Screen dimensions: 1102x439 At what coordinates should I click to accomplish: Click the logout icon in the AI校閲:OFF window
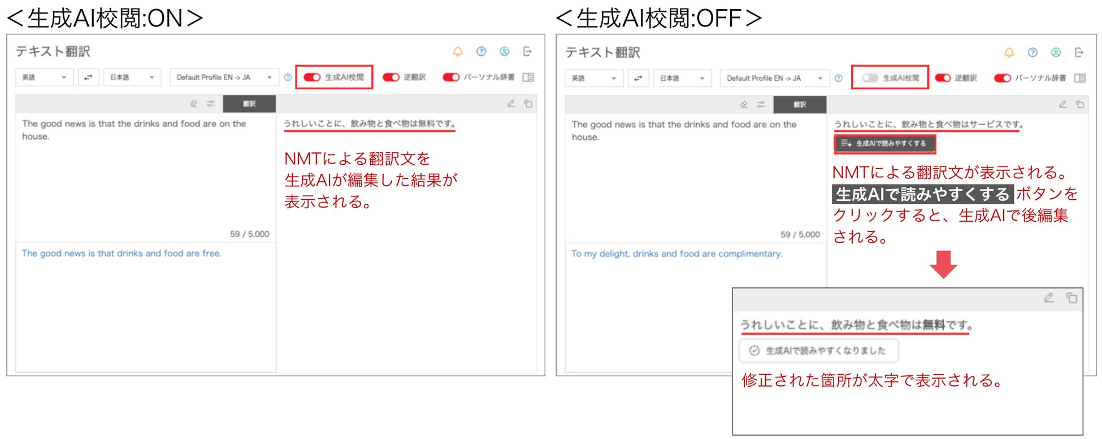coord(1079,52)
